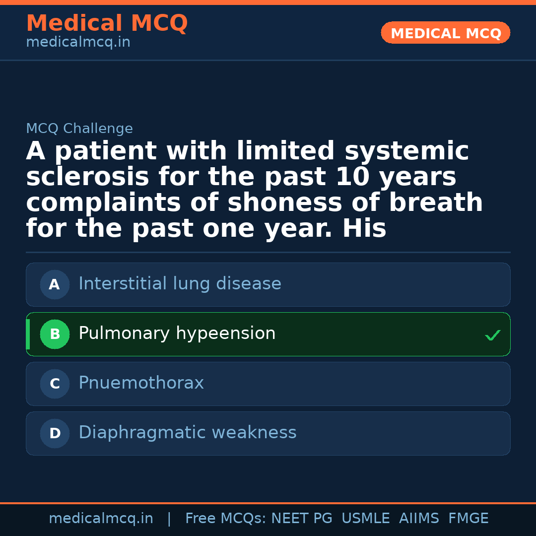Screen dimensions: 536x536
Task: Click the Free MCQs label in the footer
Action: [x=226, y=519]
